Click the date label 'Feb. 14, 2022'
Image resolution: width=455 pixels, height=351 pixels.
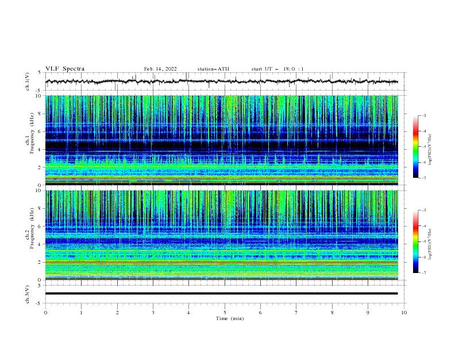(160, 69)
